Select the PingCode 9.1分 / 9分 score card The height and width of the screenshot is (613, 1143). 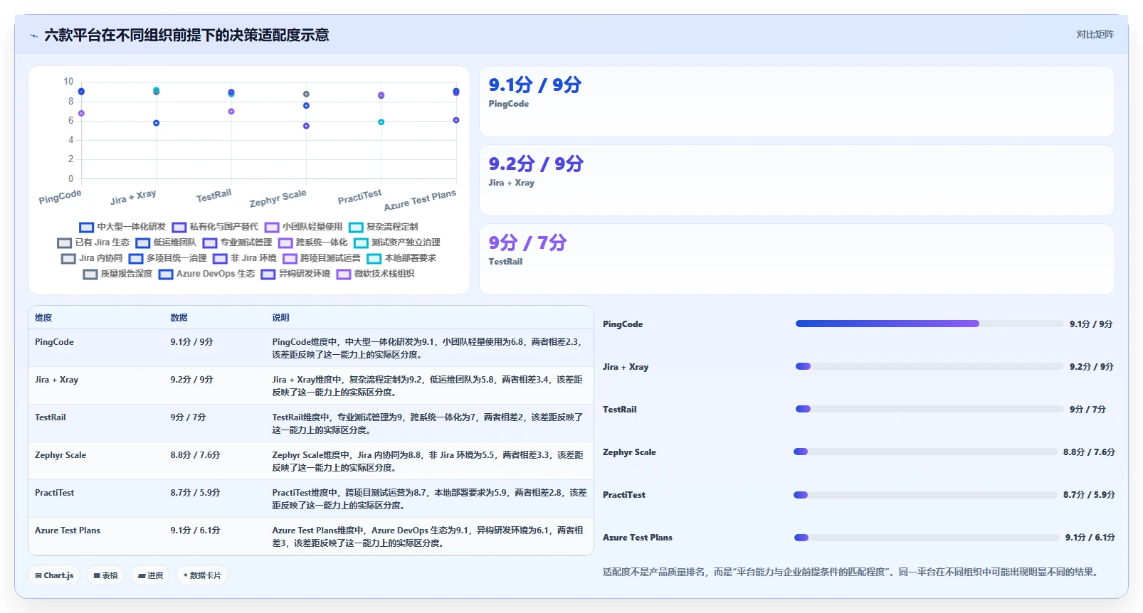click(x=797, y=102)
